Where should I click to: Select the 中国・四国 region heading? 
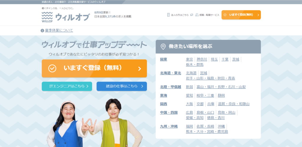click(169, 113)
